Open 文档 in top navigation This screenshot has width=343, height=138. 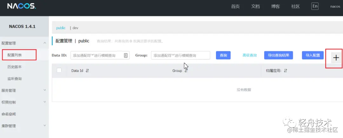[x=255, y=6]
